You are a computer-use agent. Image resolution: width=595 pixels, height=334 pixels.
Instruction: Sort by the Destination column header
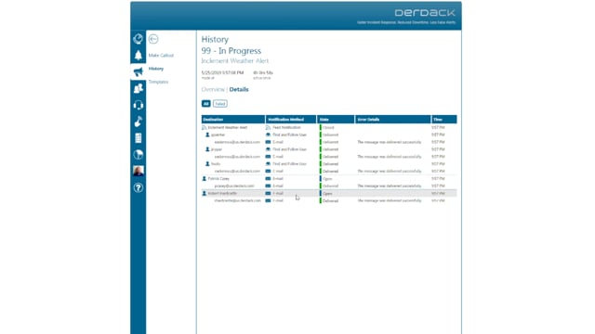(x=233, y=120)
